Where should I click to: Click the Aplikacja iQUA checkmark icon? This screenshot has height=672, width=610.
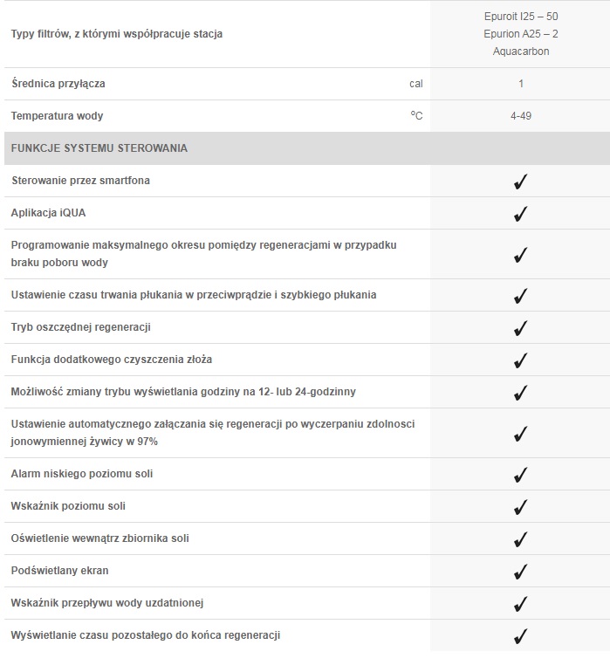pos(521,214)
